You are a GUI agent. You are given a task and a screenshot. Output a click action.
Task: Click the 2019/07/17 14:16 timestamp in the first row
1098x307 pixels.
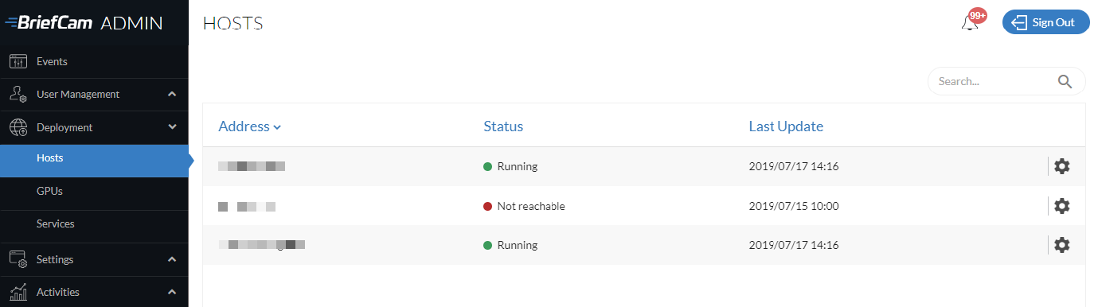pos(794,166)
